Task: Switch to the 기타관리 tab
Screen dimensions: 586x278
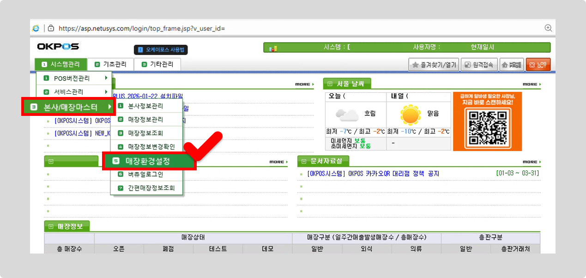Action: pos(157,65)
